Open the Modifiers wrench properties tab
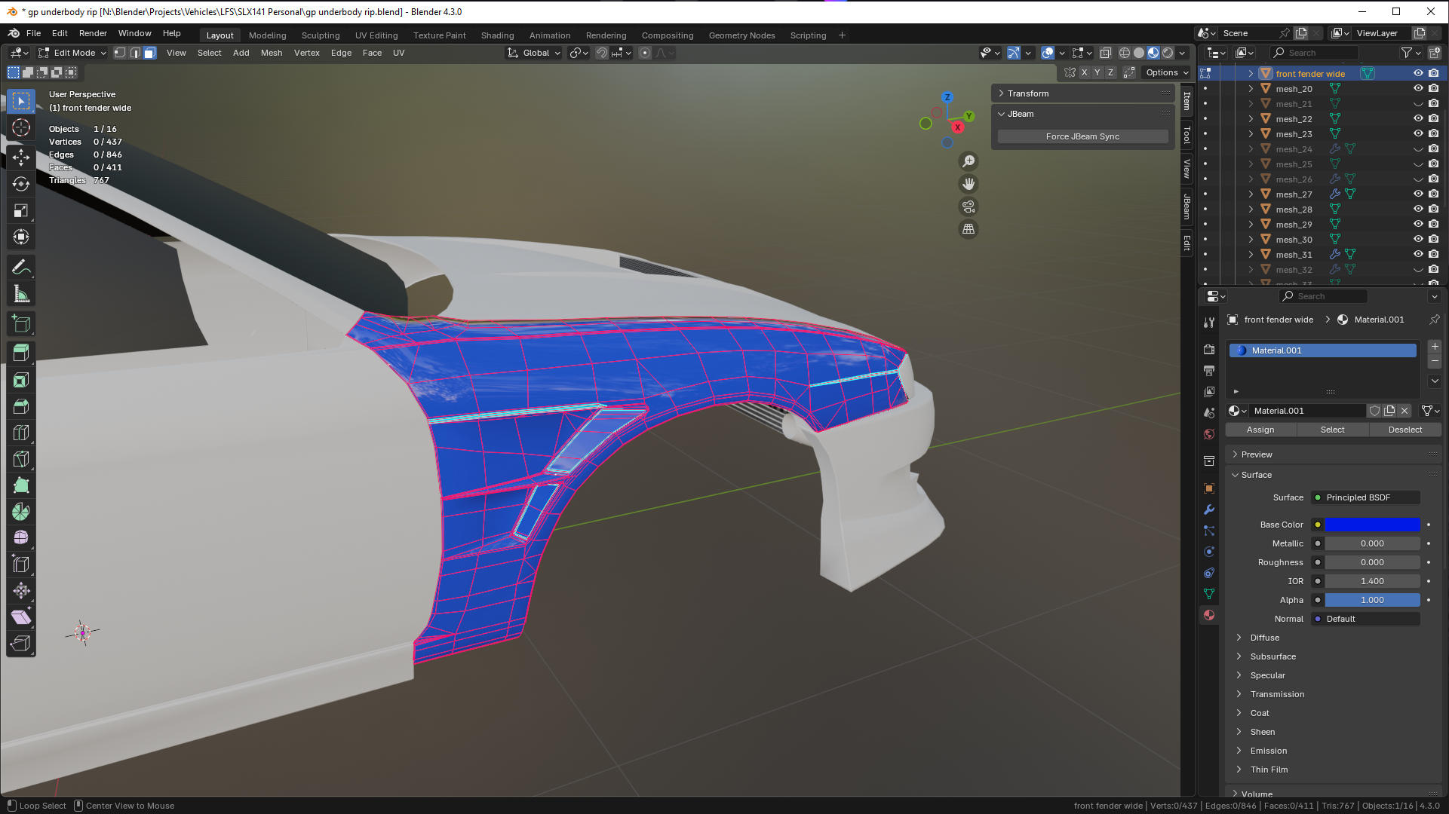This screenshot has width=1449, height=814. click(1209, 510)
